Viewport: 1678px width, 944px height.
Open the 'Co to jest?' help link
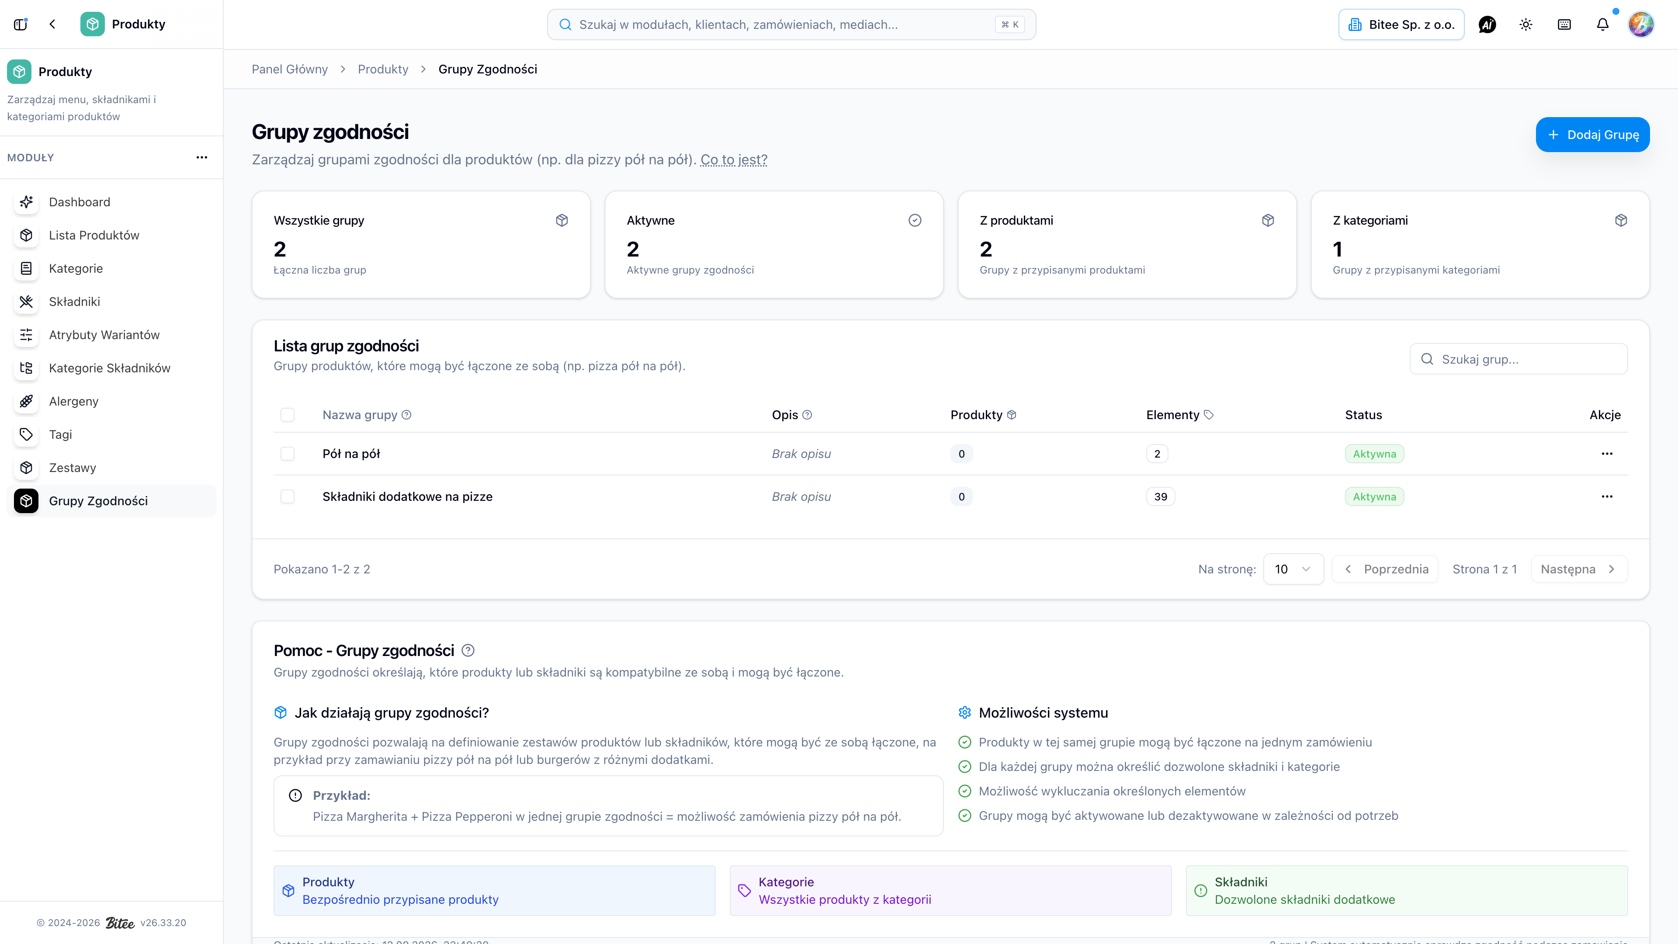[x=734, y=160]
